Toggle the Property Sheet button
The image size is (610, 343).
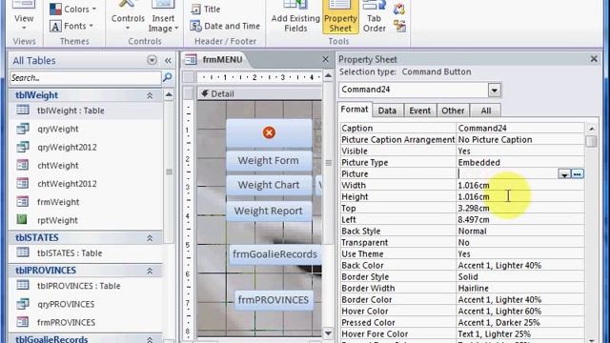coord(340,17)
